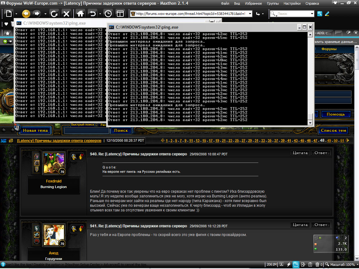This screenshot has width=359, height=269.
Task: Click the Список тем button
Action: 333,130
